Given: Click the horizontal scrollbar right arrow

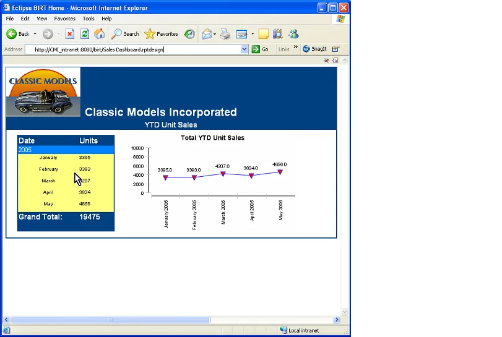Looking at the screenshot, I should [x=337, y=320].
